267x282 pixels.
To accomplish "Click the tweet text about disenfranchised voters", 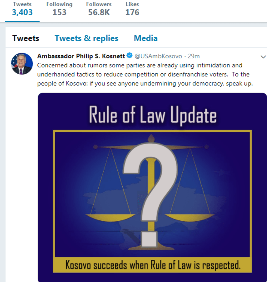I will pyautogui.click(x=145, y=74).
